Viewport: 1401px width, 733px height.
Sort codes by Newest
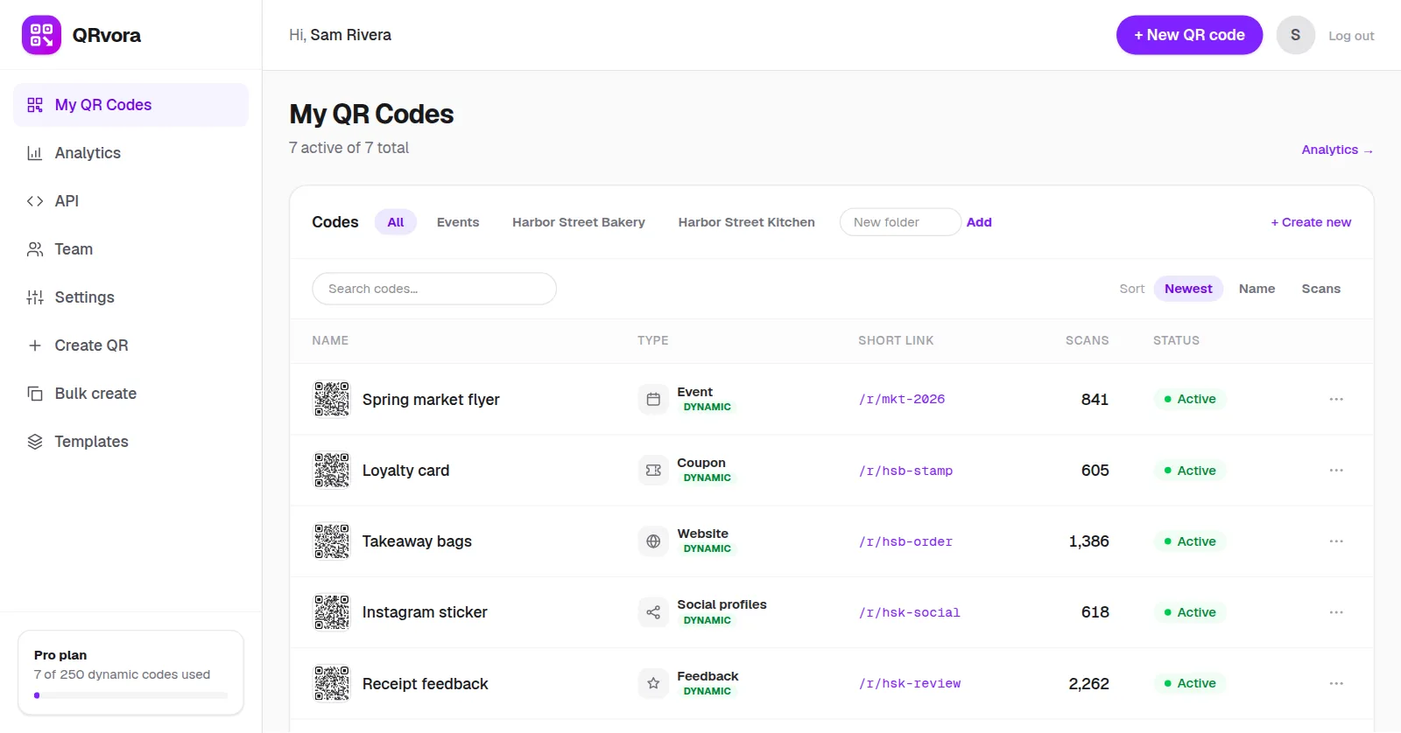pos(1188,289)
